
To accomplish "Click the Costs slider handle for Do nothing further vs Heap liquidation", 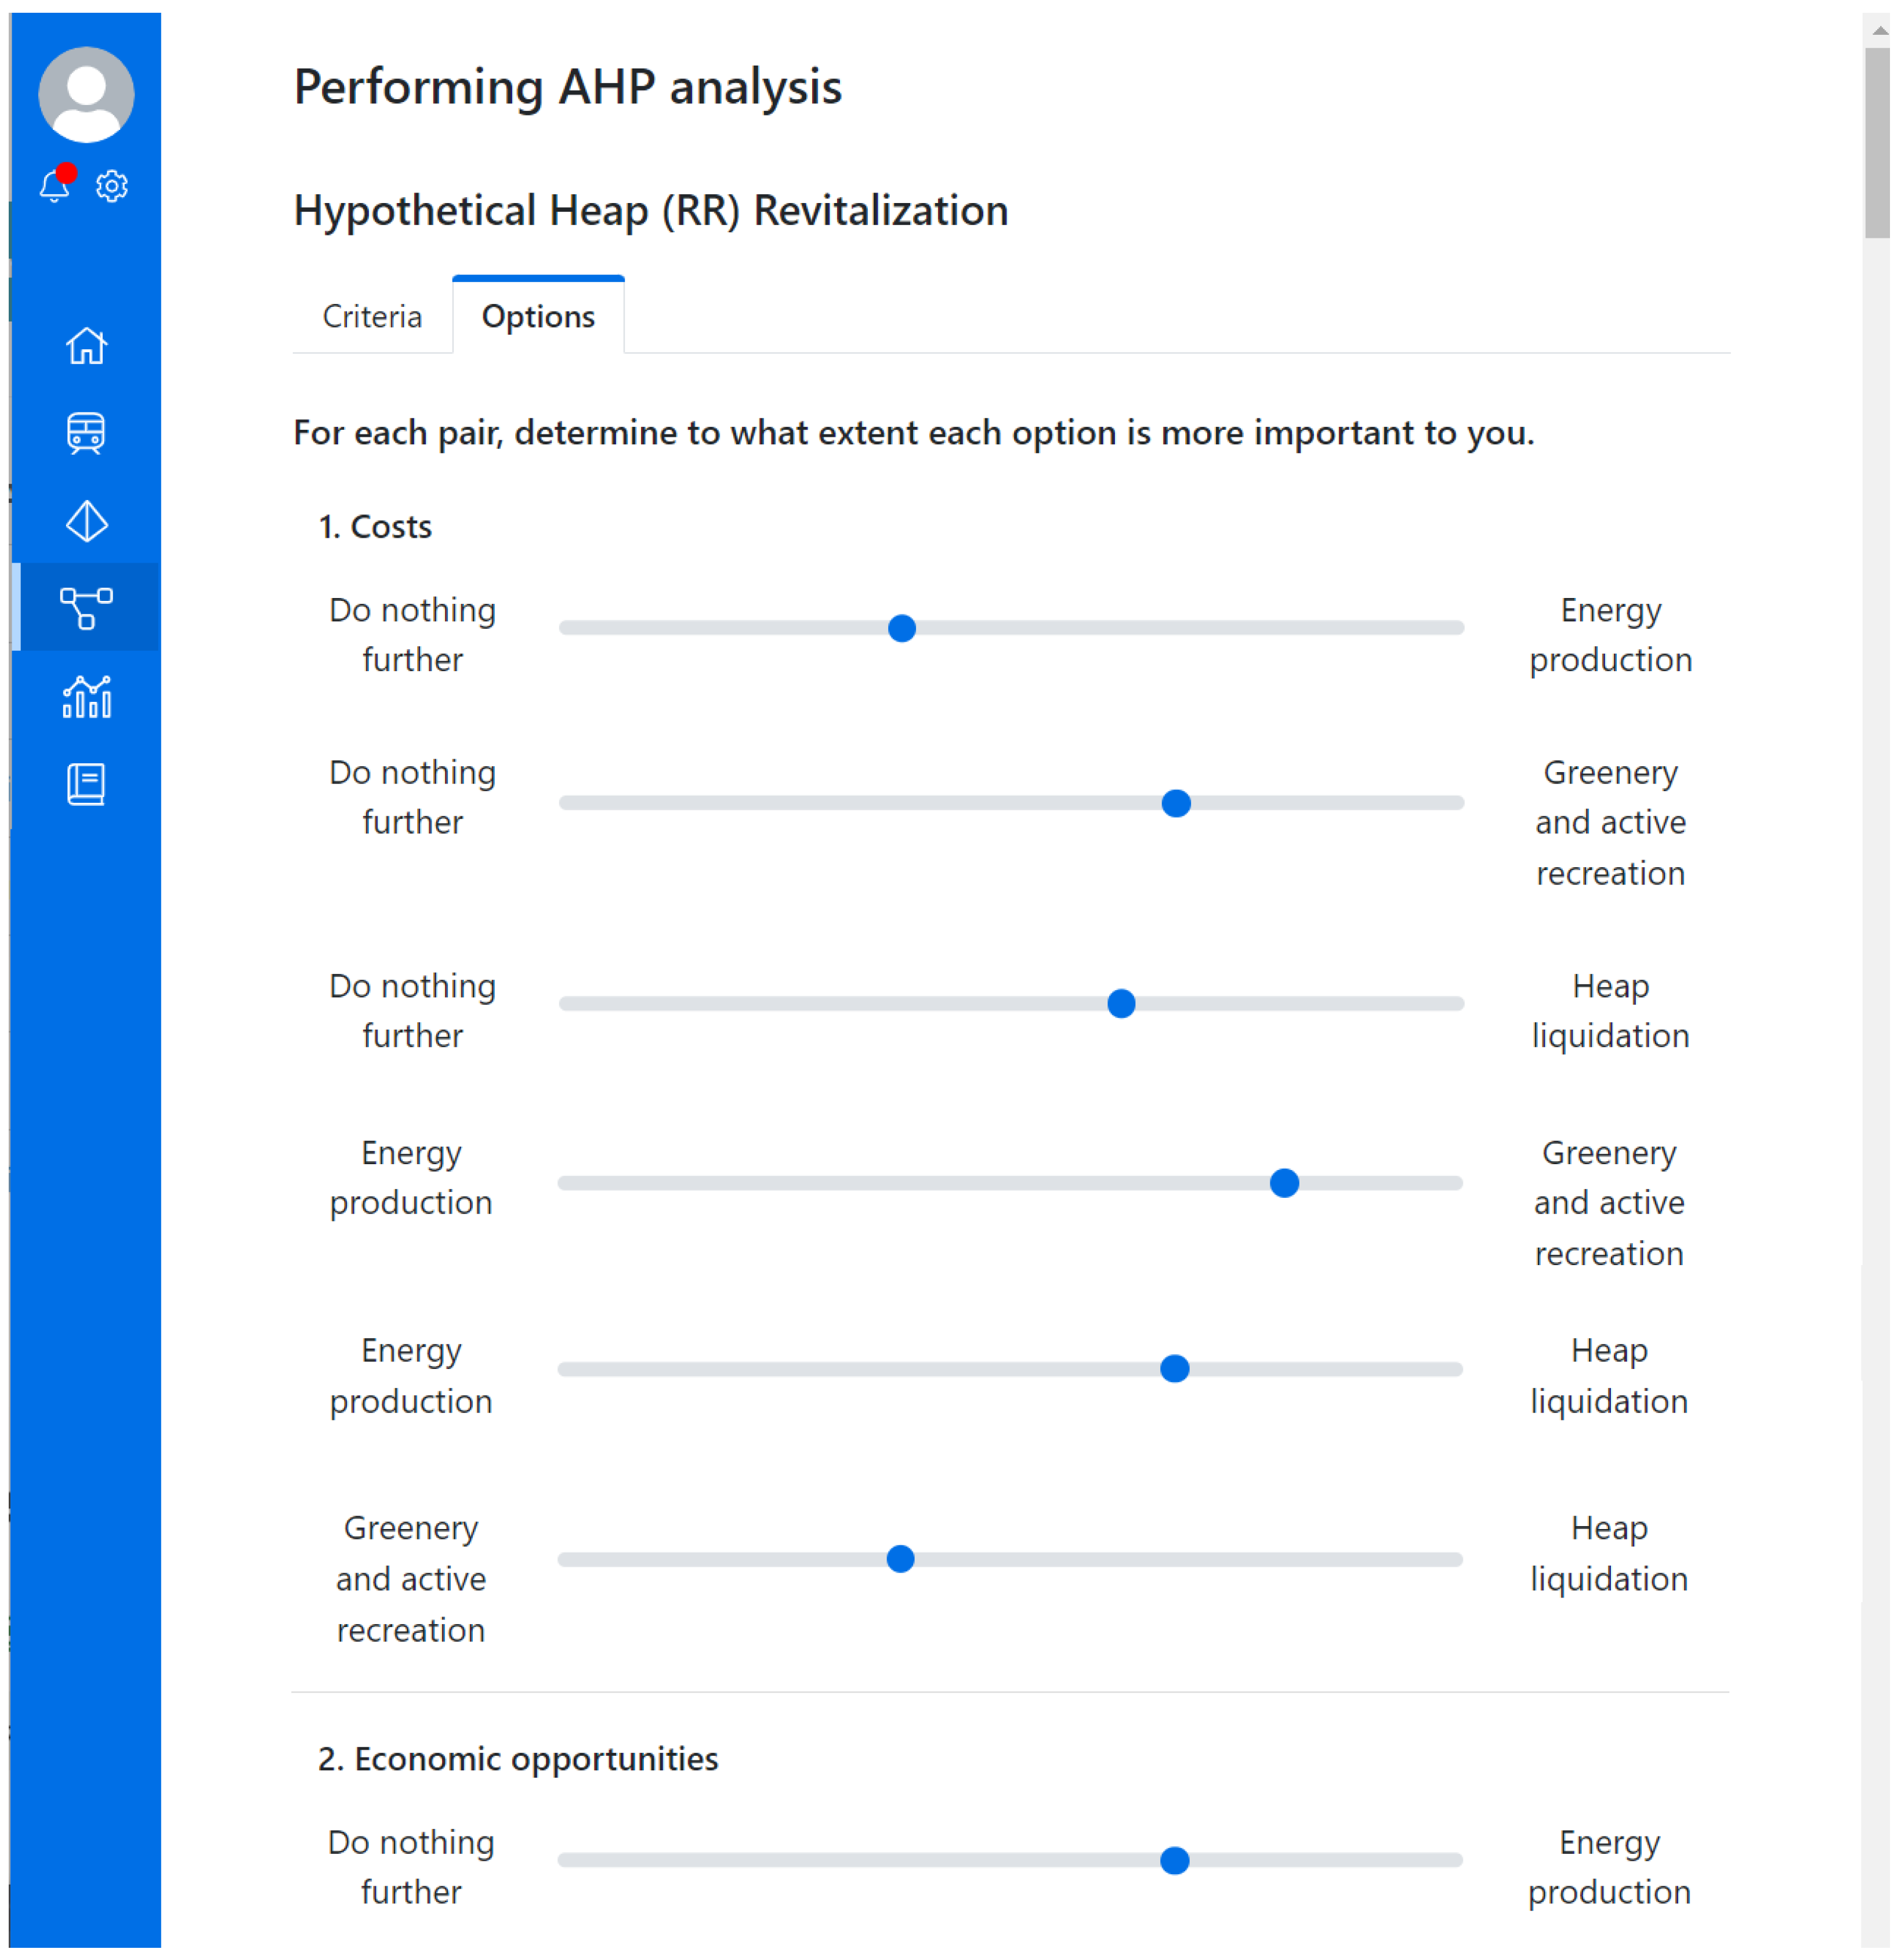I will tap(1122, 1004).
